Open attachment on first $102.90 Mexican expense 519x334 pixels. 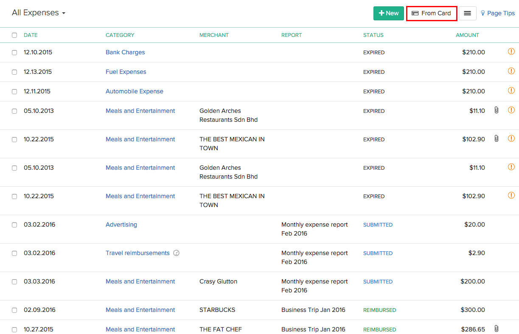click(496, 139)
